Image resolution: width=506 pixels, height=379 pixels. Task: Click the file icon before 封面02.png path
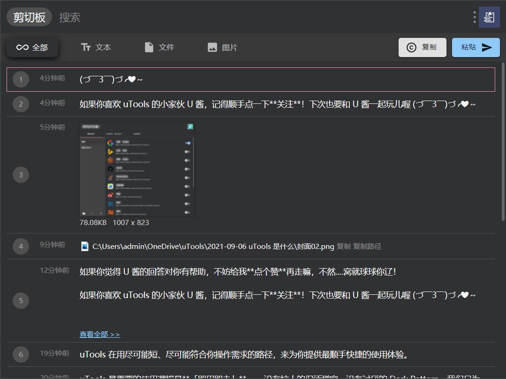[x=84, y=246]
